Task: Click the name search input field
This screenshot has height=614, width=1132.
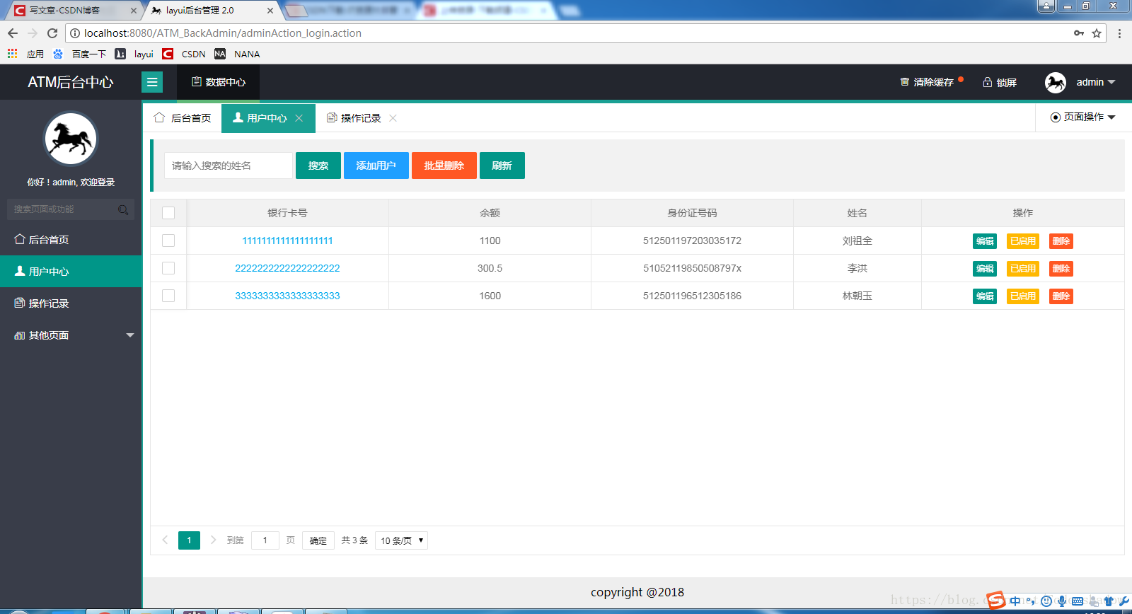Action: (229, 166)
